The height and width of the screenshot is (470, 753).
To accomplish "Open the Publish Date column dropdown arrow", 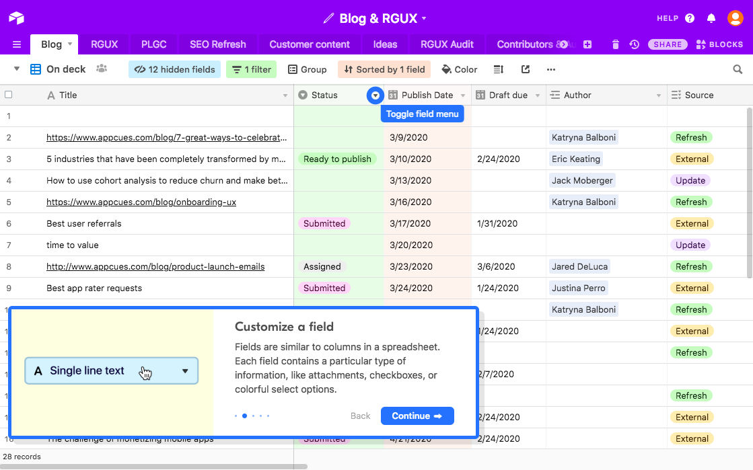I will 463,95.
